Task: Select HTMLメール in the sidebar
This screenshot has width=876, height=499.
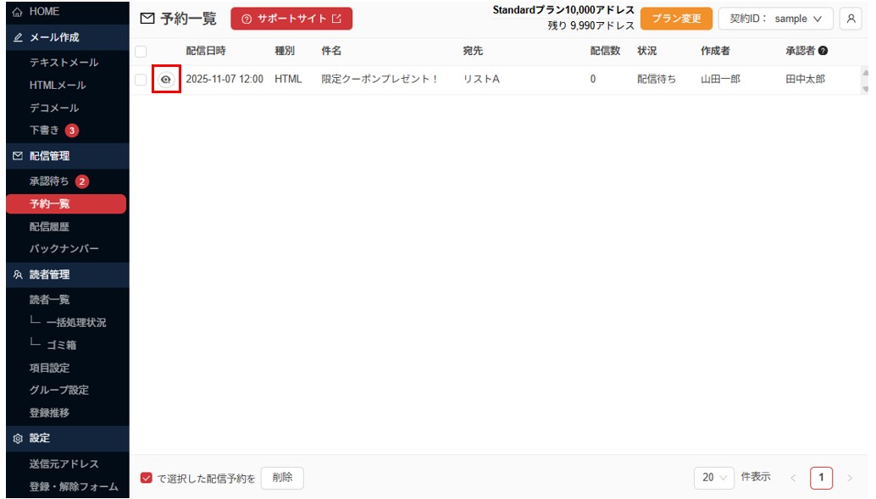Action: tap(58, 85)
